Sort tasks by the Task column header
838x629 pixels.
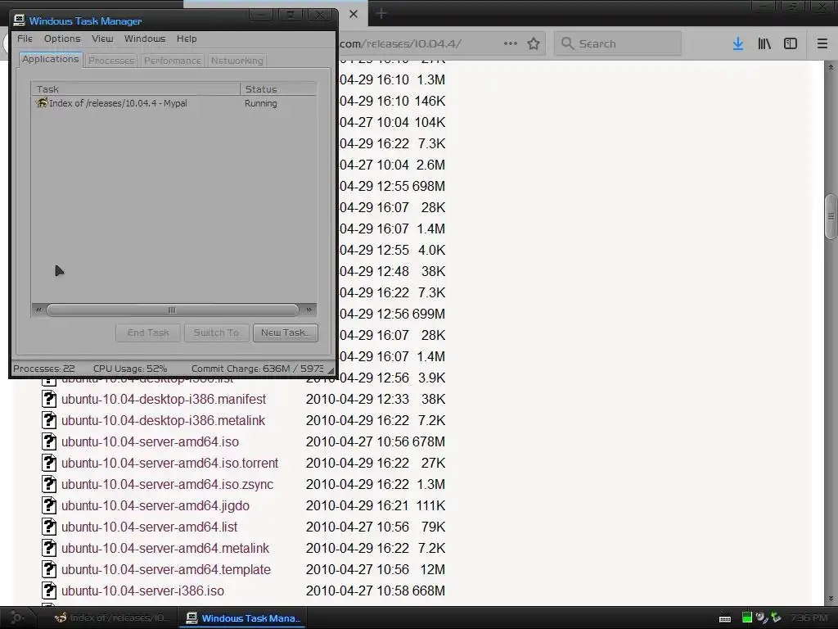point(136,88)
